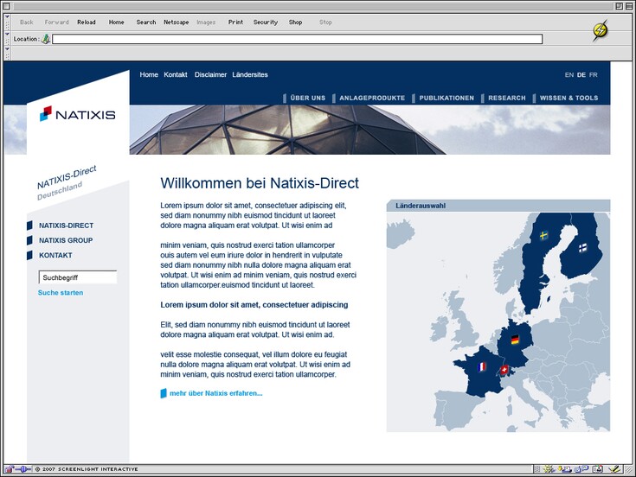Image resolution: width=636 pixels, height=477 pixels.
Task: Click the browser Home toolbar button
Action: pos(117,22)
